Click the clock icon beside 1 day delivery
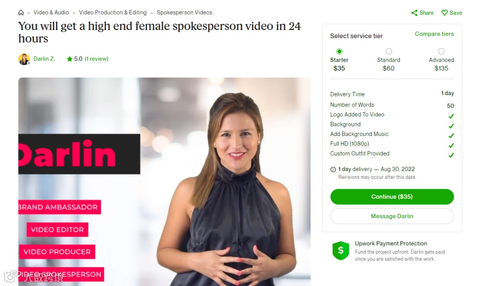Viewport: 491px width, 286px height. point(333,170)
